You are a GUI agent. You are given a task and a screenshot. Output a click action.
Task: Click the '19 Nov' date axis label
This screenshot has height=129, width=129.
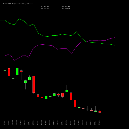(54, 123)
